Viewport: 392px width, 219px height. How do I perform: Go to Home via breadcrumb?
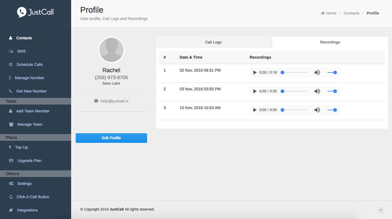click(x=329, y=13)
